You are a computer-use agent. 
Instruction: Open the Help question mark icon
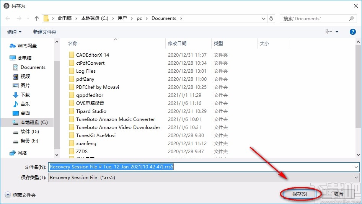coord(352,32)
